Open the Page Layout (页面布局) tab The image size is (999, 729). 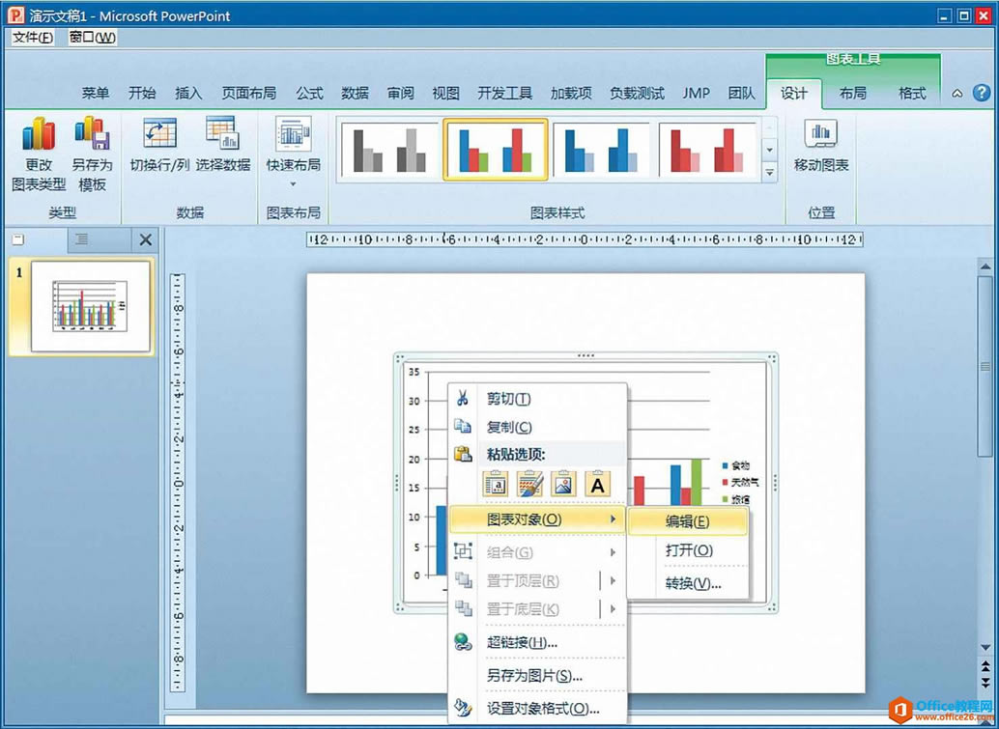coord(249,93)
